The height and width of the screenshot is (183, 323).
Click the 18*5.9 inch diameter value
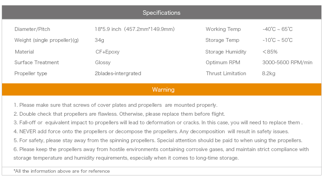[x=135, y=29]
